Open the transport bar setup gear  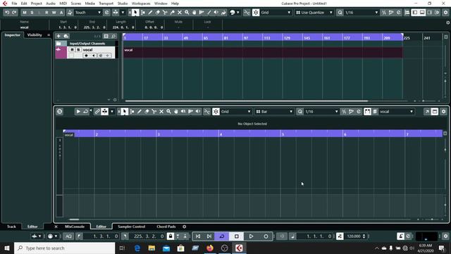click(x=445, y=236)
